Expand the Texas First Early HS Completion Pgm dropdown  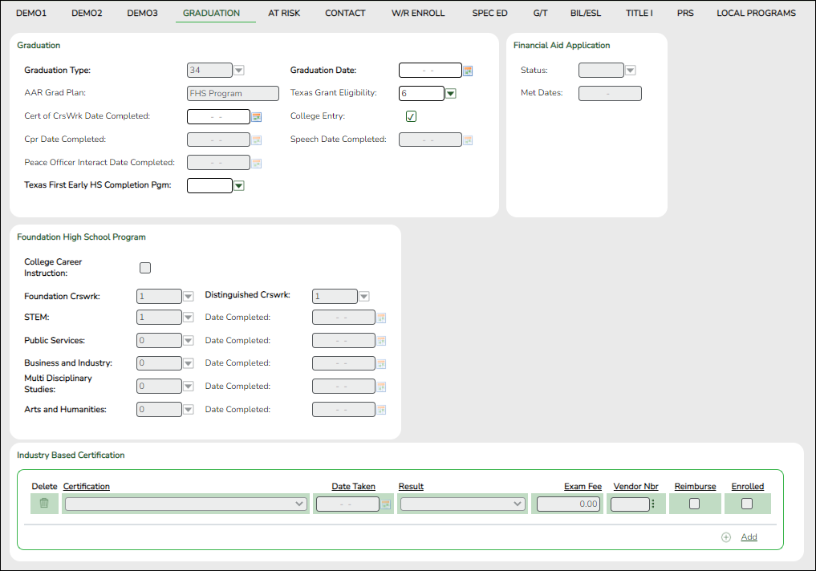238,185
